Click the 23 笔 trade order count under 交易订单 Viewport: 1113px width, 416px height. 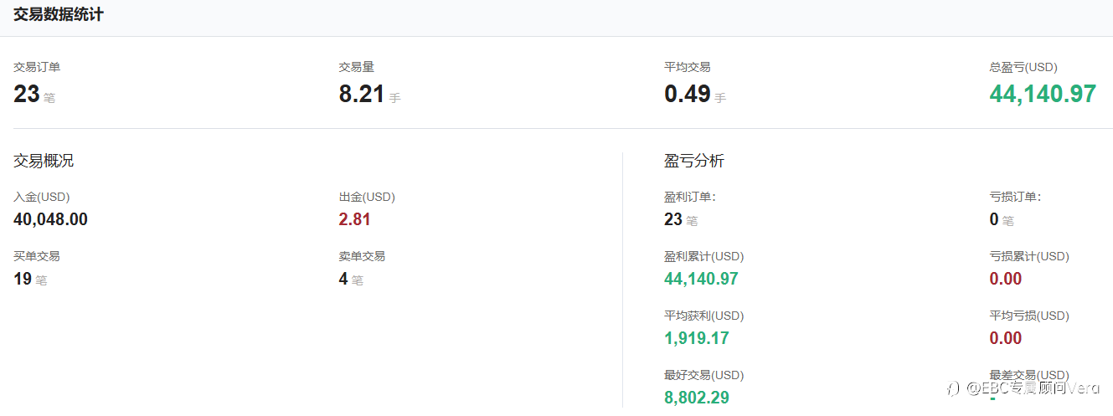click(x=34, y=94)
